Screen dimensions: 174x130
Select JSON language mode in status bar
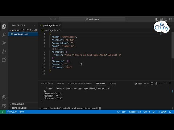[x=162, y=112]
